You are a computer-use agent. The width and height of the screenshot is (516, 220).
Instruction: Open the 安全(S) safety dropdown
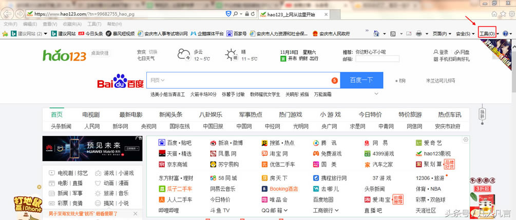[x=464, y=34]
